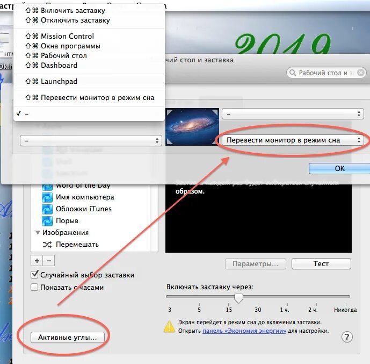Select 'Имя компьютера' screensaver

tap(85, 197)
